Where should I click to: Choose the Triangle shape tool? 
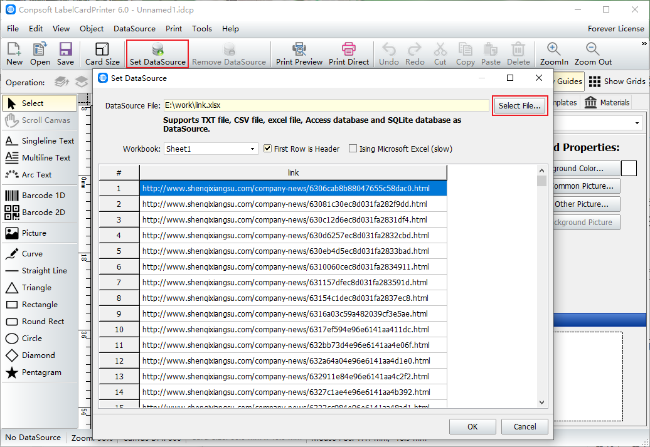click(40, 288)
